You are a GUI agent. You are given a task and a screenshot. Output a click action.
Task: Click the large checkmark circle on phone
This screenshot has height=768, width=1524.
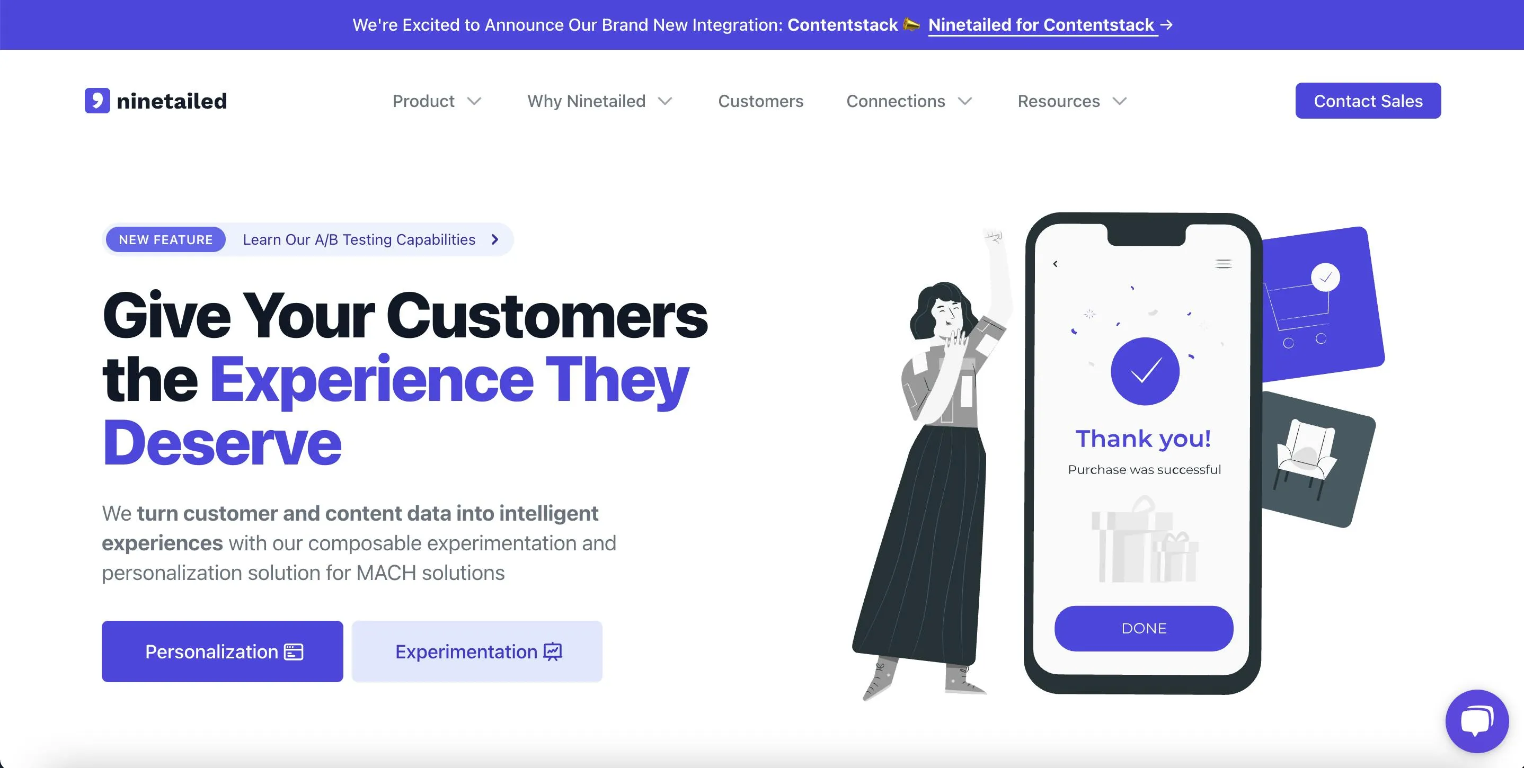click(1145, 371)
